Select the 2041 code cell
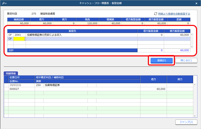Screen dimensions: 201x129 point(20,35)
